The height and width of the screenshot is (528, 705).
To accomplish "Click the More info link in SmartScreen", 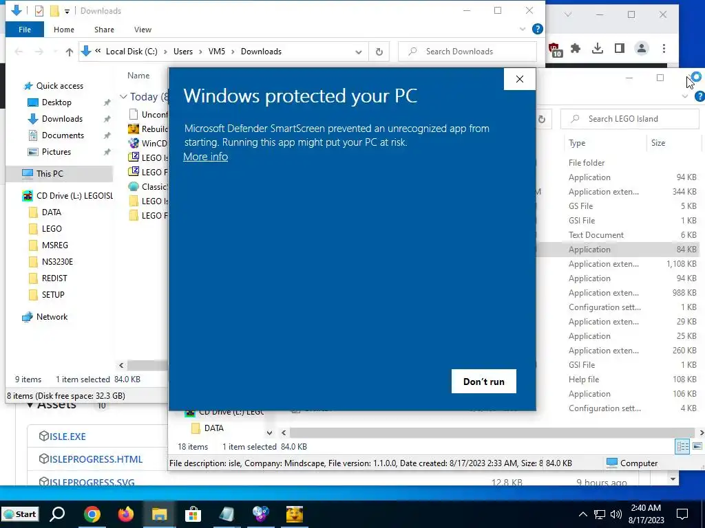I will point(205,157).
